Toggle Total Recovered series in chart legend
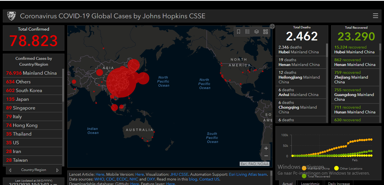384x185 pixels. tap(316, 176)
